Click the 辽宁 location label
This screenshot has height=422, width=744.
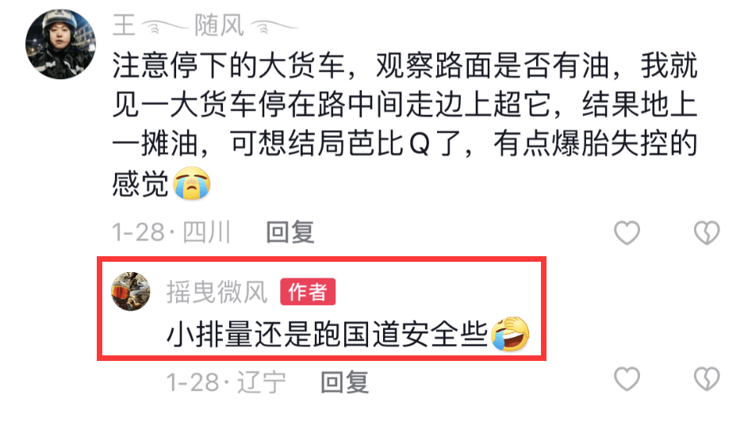tap(262, 382)
